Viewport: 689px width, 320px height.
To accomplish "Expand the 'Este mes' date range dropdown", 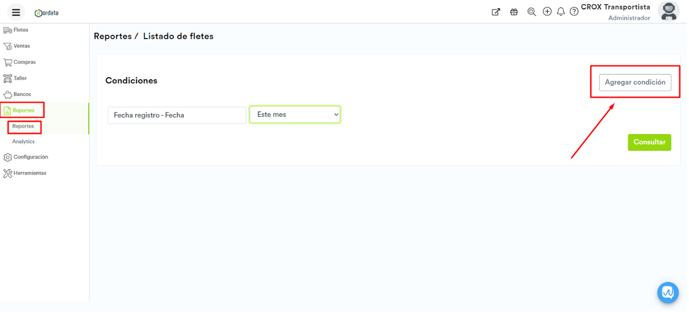I will point(295,115).
